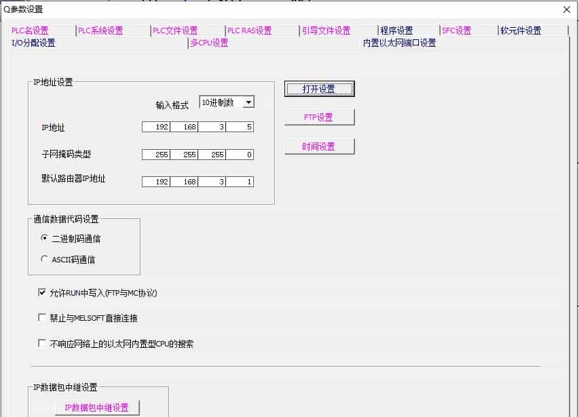Enable the ASCII码通信 radio option
579x417 pixels.
click(43, 260)
